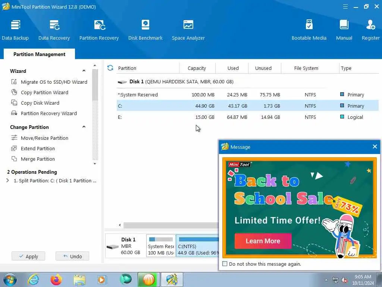Open the Manual

click(344, 30)
